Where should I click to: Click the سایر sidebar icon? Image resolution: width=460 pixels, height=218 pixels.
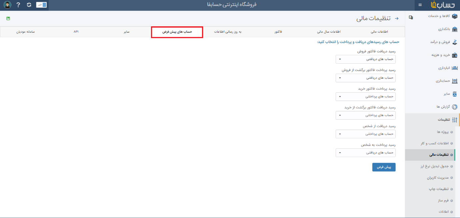[x=455, y=94]
